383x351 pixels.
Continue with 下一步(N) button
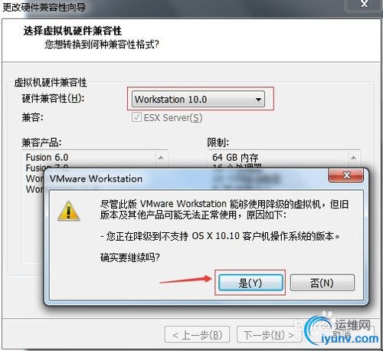269,334
